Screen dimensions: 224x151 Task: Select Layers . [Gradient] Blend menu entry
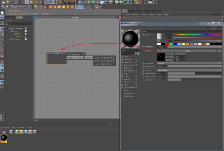pos(104,61)
